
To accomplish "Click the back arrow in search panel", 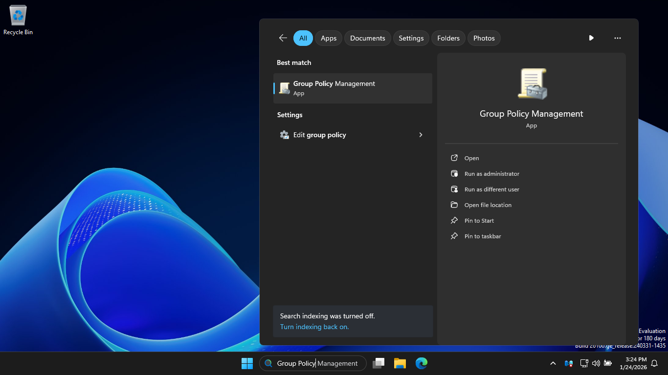I will tap(283, 38).
